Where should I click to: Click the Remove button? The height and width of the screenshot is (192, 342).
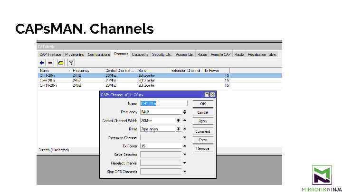point(203,148)
